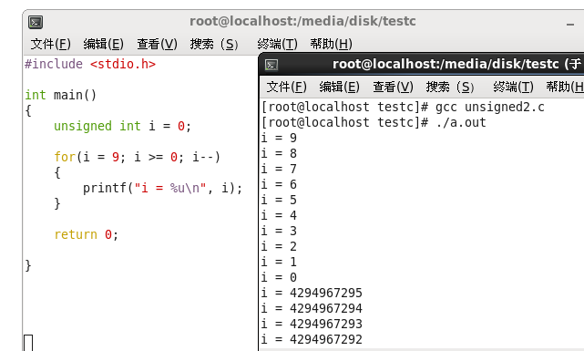Click the terminal icon in back window title bar
The height and width of the screenshot is (351, 584).
tap(36, 22)
